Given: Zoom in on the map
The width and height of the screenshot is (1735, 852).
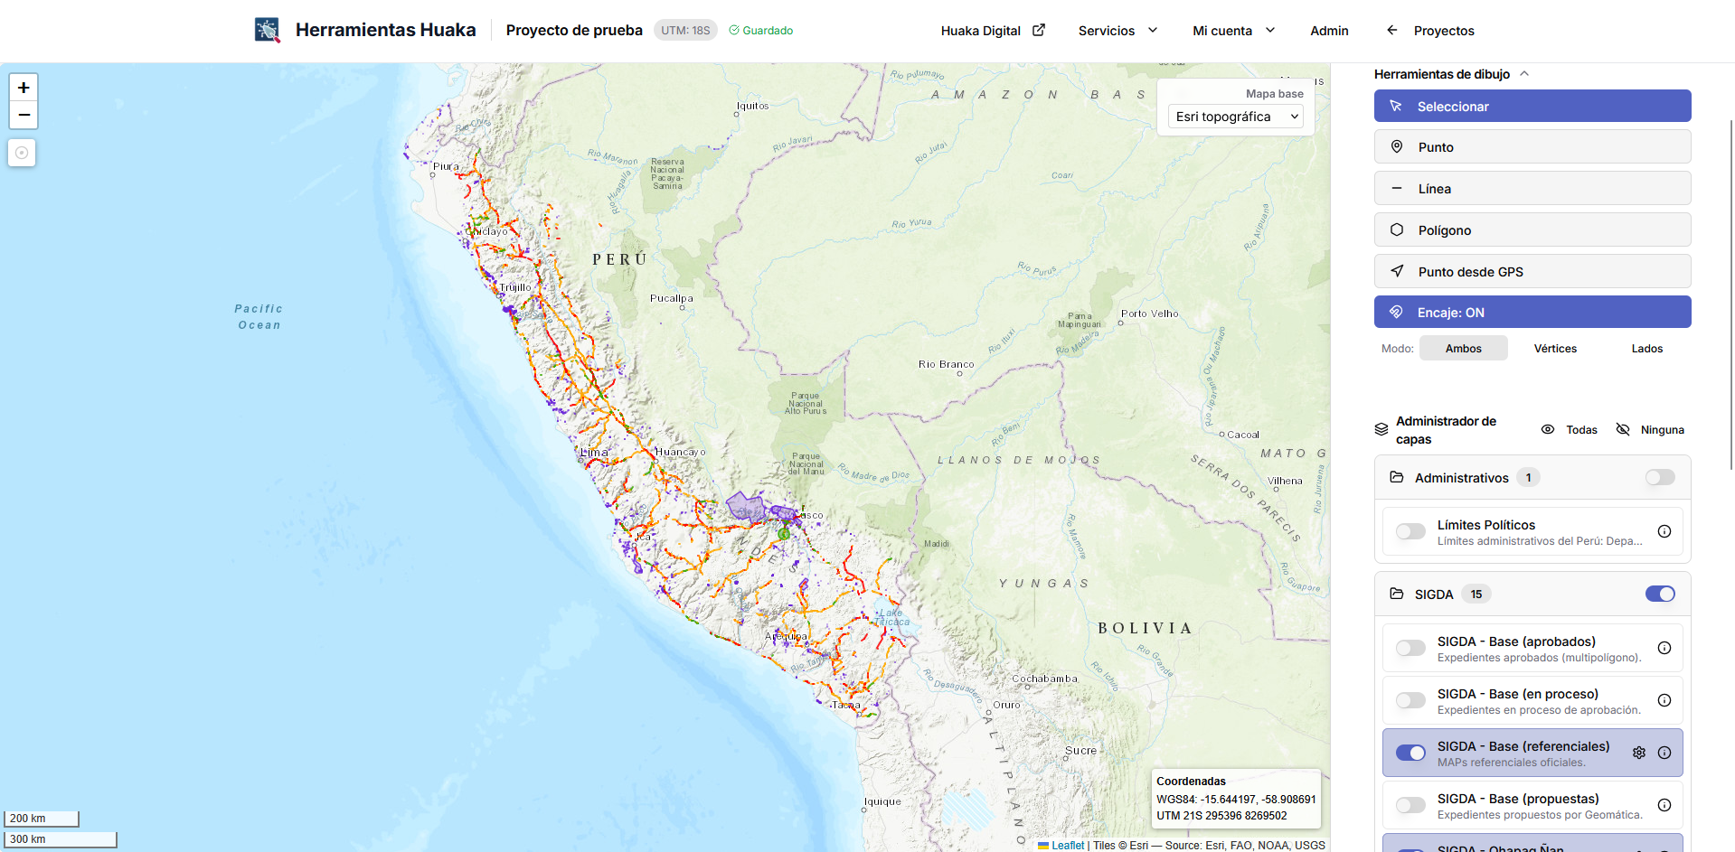Looking at the screenshot, I should point(24,88).
